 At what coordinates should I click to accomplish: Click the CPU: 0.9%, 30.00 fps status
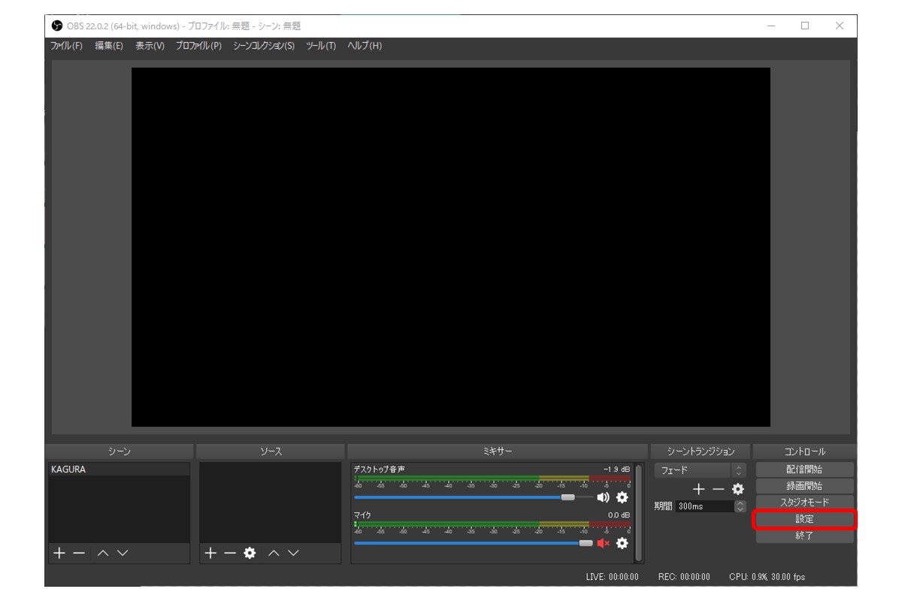point(767,577)
